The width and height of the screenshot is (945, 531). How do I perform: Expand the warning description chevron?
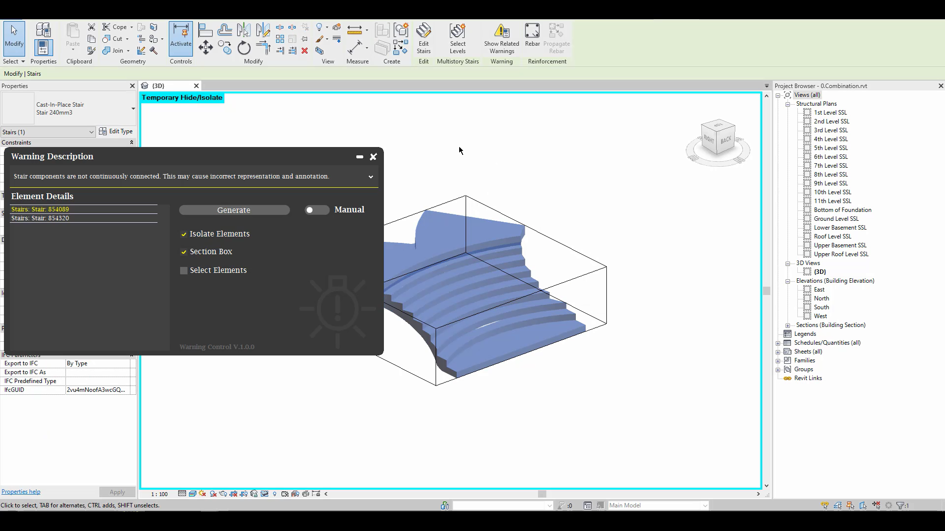point(371,177)
